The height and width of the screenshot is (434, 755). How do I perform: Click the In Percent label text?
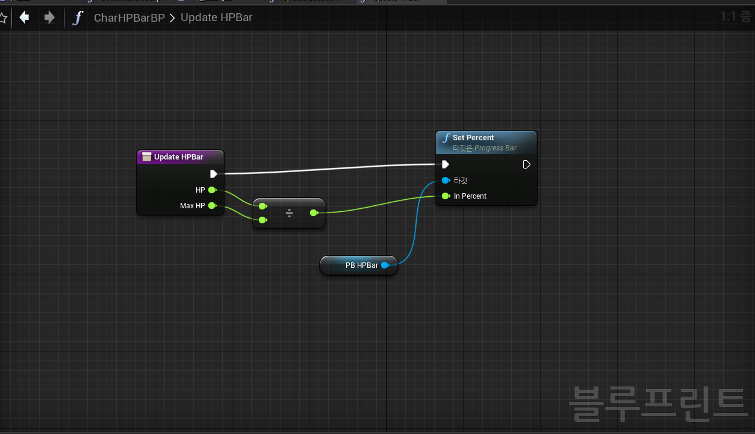470,196
